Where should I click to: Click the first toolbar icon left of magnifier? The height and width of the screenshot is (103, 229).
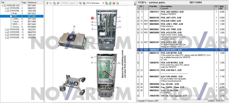pyautogui.click(x=47, y=3)
